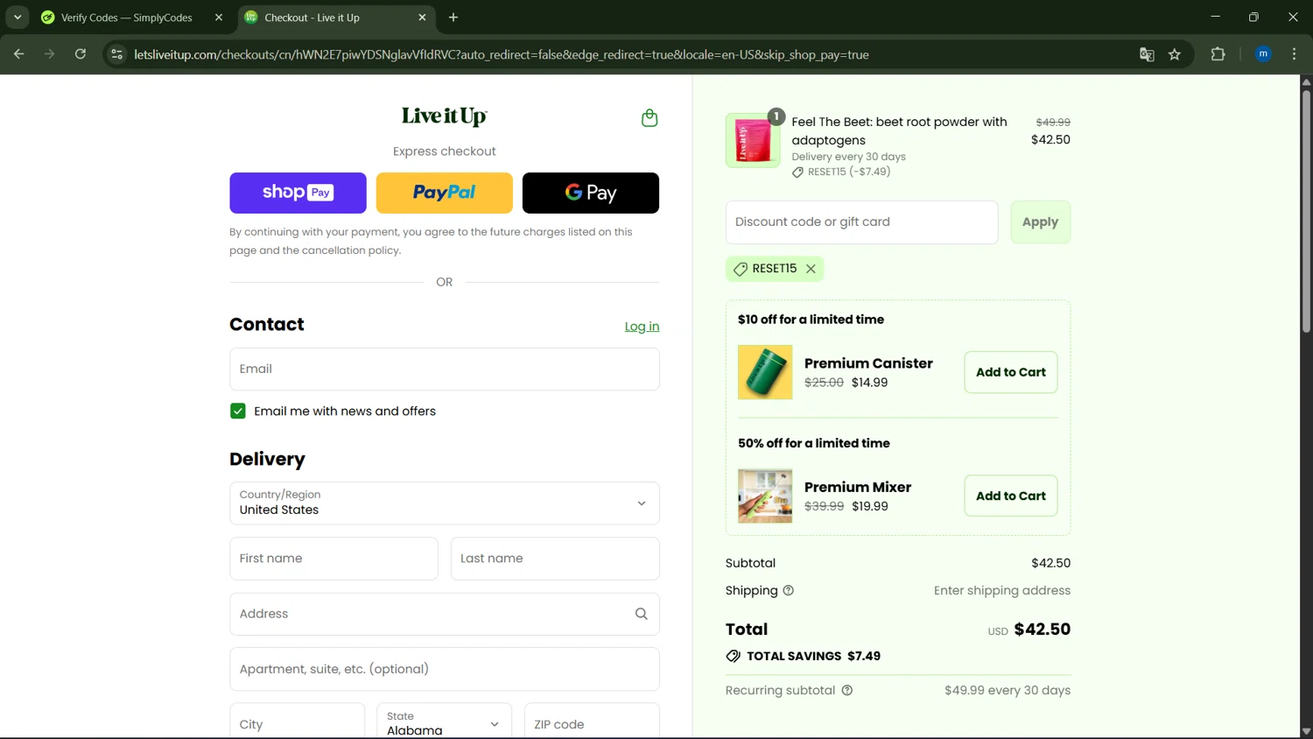
Task: Click the Live it Up logo
Action: coord(444,116)
